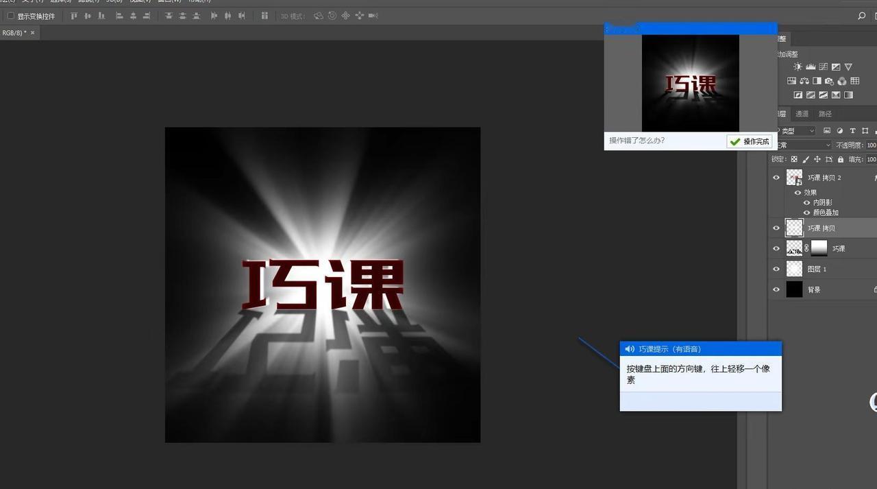Switch to the 路径 tab
This screenshot has width=877, height=489.
click(x=825, y=114)
